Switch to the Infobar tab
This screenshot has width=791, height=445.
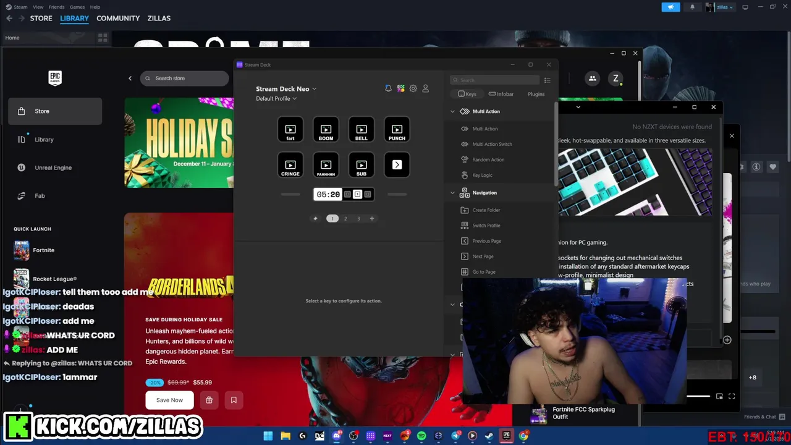(501, 94)
